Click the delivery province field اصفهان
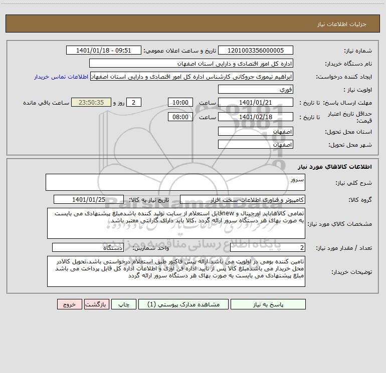386x373 pixels. [x=256, y=131]
